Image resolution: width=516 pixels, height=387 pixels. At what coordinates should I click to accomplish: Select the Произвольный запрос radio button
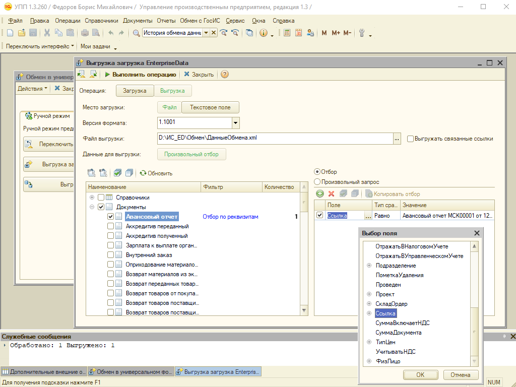tap(317, 182)
